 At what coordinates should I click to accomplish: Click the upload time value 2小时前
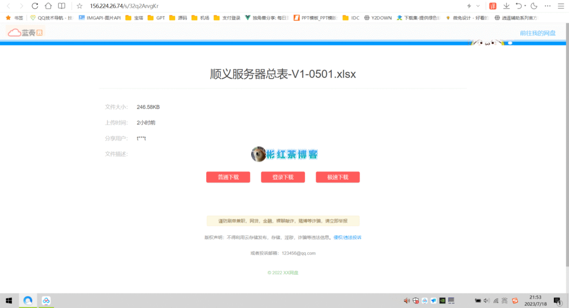(x=146, y=123)
